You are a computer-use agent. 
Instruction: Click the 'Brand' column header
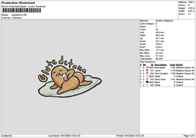[179, 65]
